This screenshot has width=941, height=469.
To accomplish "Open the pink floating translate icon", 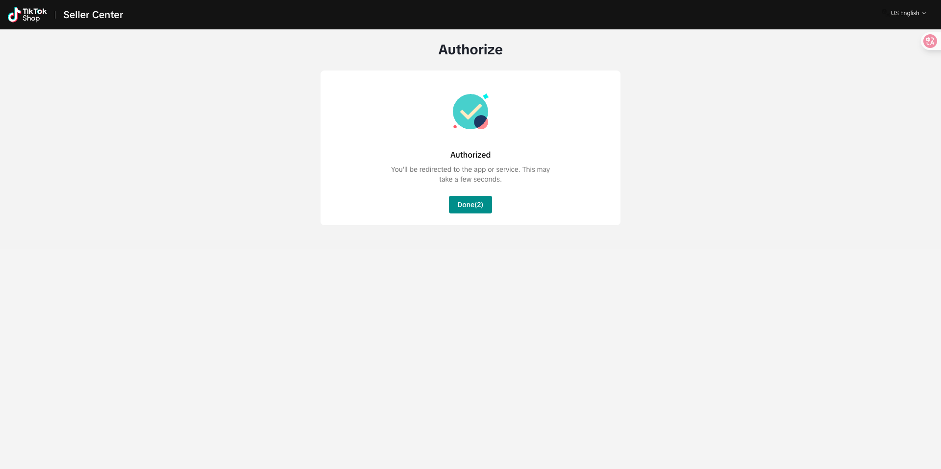I will 930,41.
